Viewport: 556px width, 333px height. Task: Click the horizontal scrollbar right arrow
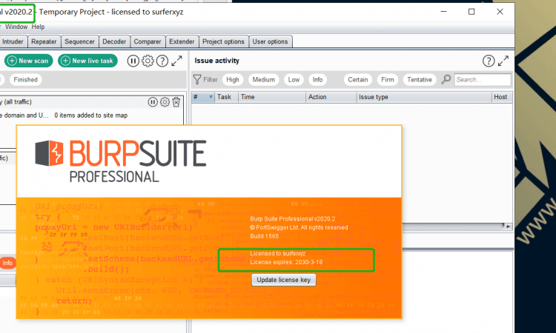point(509,226)
